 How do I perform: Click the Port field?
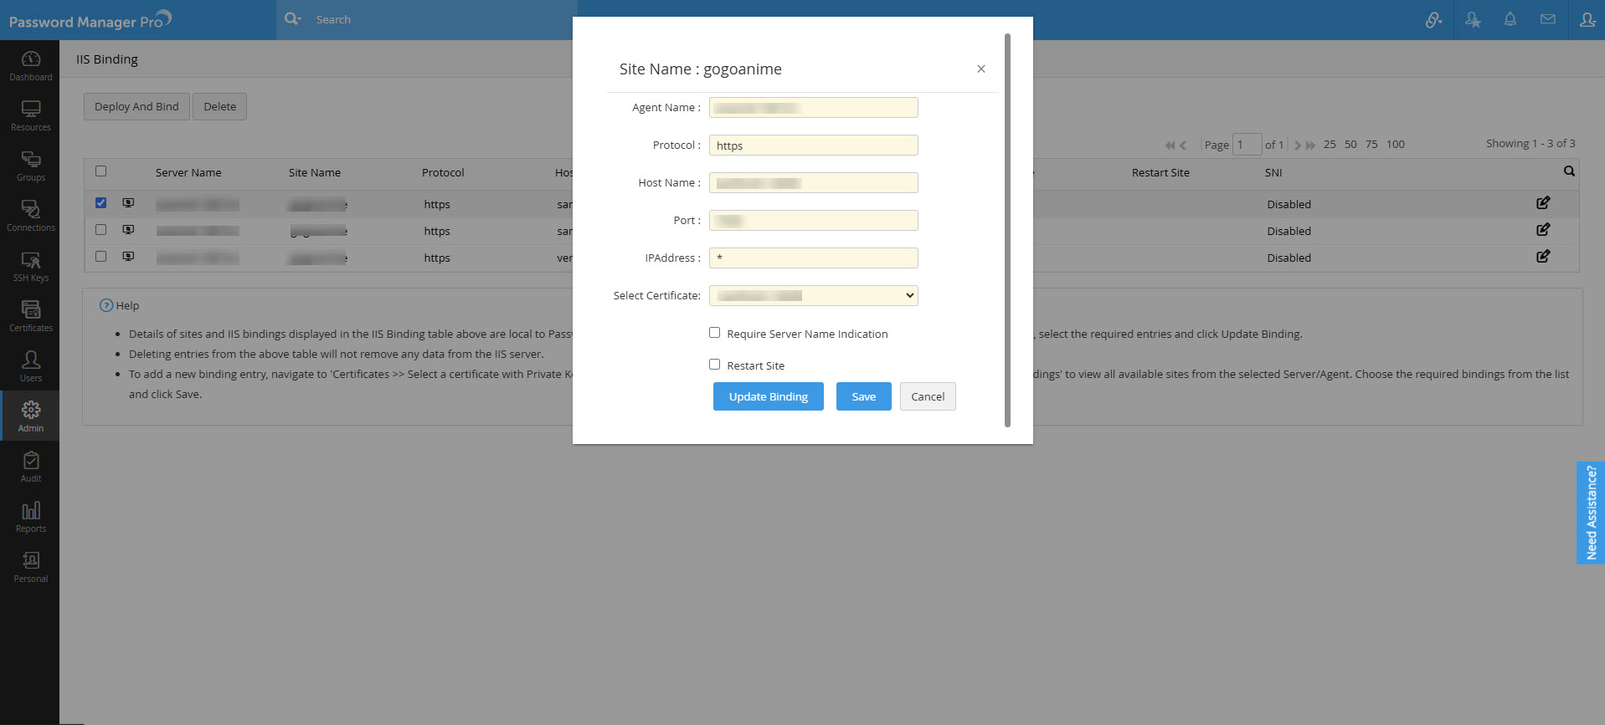tap(813, 220)
